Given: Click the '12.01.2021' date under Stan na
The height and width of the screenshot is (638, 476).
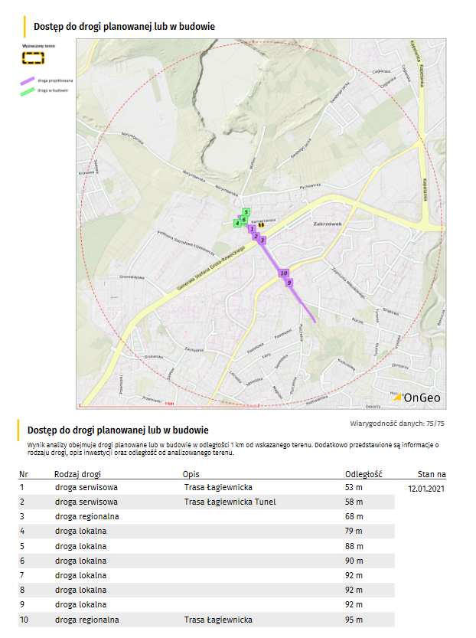Looking at the screenshot, I should click(x=427, y=488).
